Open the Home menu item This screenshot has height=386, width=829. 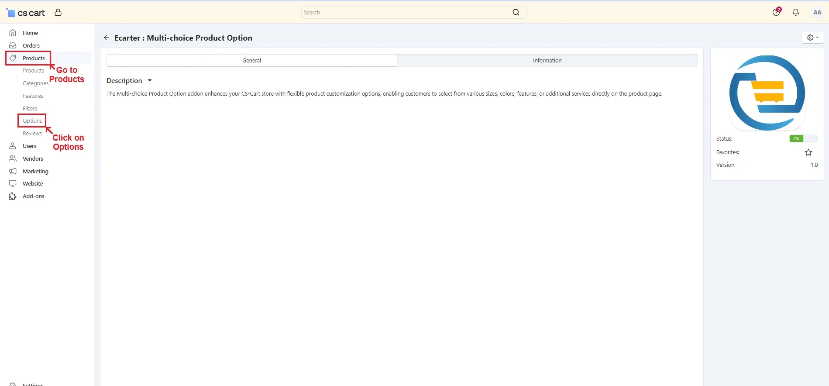(30, 33)
